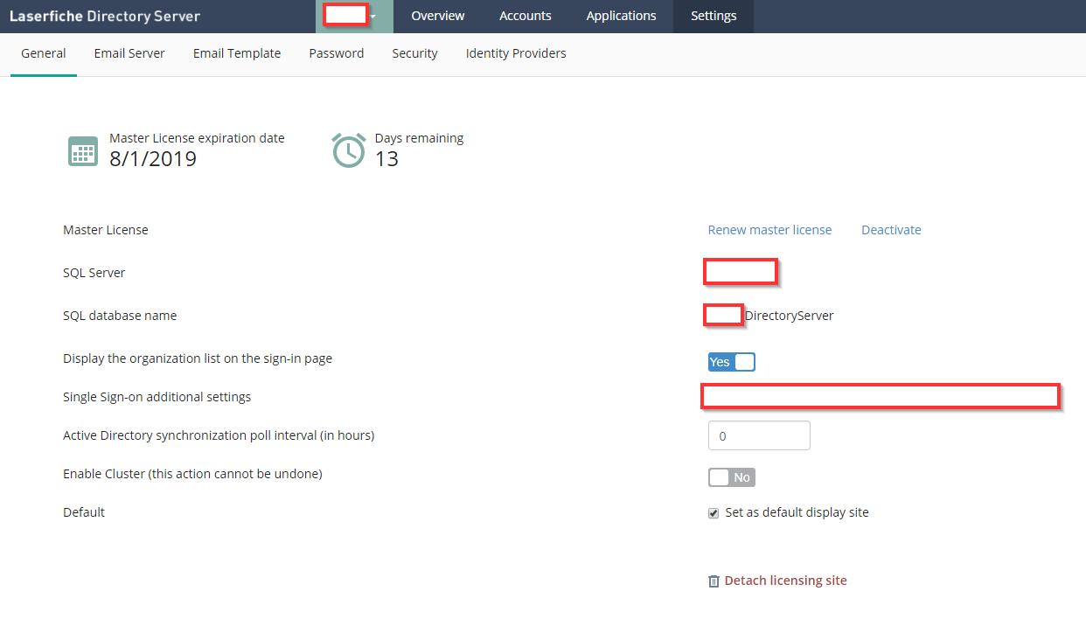Viewport: 1086px width, 633px height.
Task: Click the Master License label
Action: coord(106,230)
